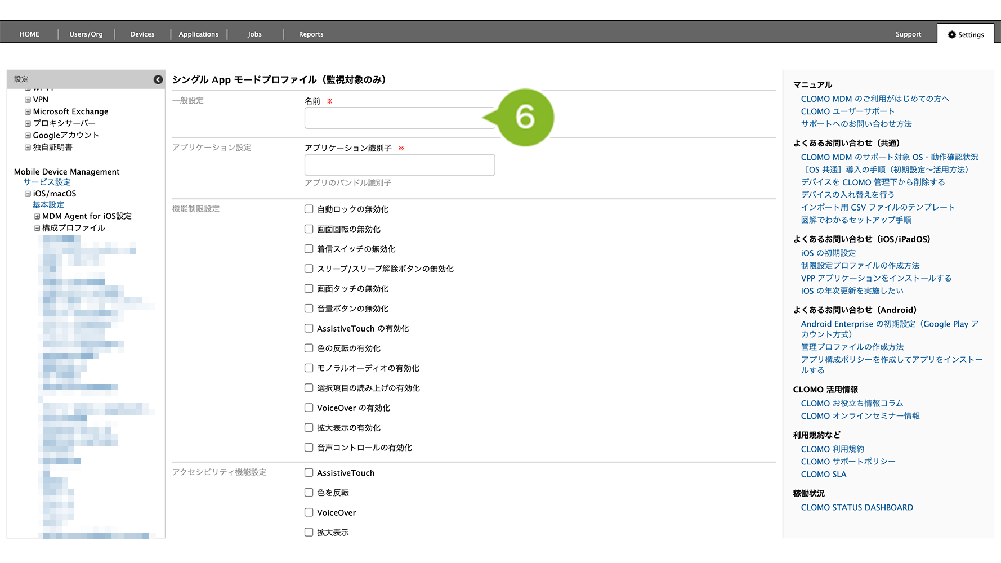Screen dimensions: 1001x563
Task: Tick the 音量ボタンの無効化 checkbox
Action: [x=309, y=309]
